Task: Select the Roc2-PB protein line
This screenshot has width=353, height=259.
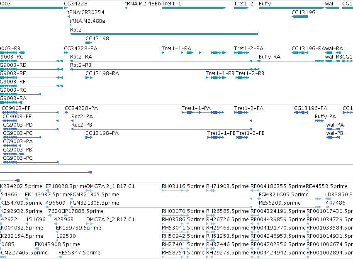Action: pos(161,129)
